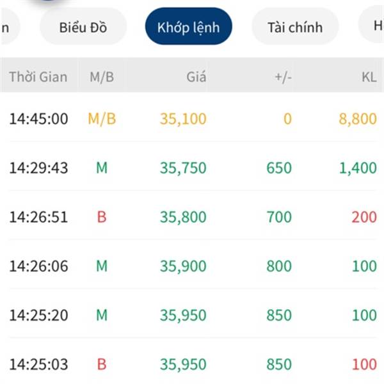Screen dimensions: 384x384
Task: Sort by Giá column header
Action: [x=196, y=77]
